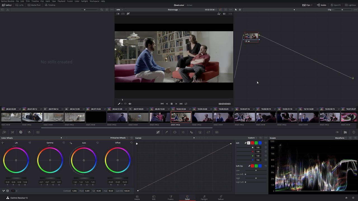
Task: Open the Camera Raw palette
Action: pos(4,132)
